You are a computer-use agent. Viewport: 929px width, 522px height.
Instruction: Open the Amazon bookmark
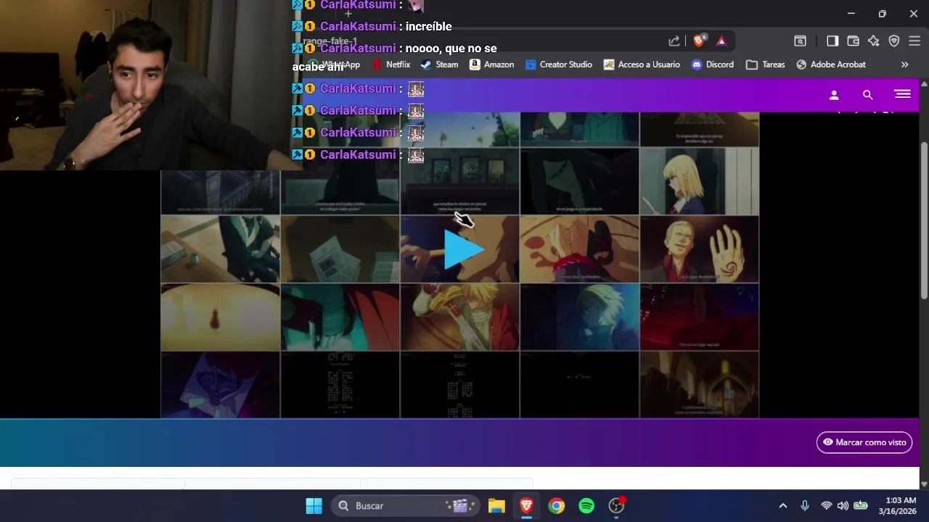tap(491, 65)
